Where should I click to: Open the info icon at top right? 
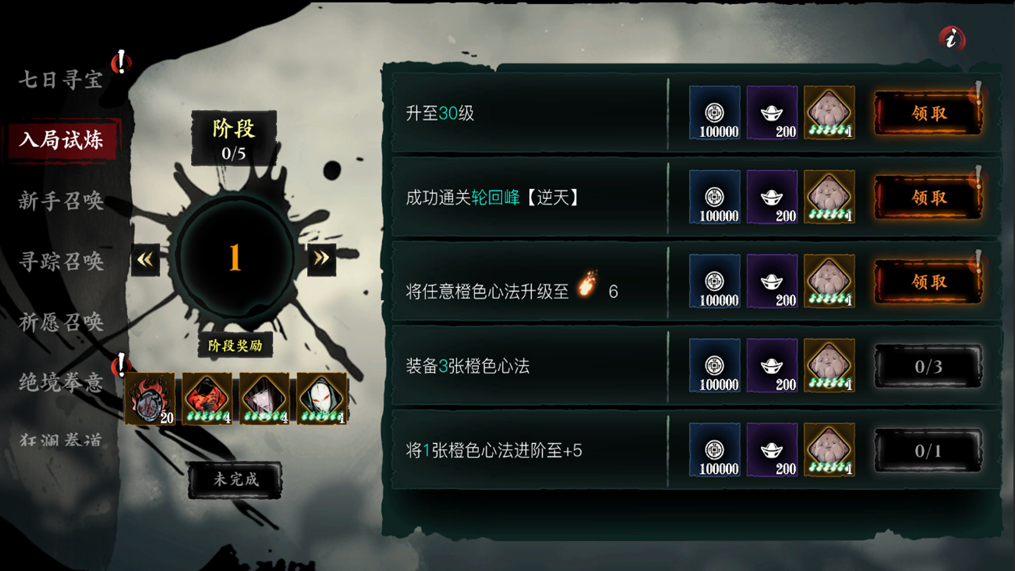coord(952,39)
